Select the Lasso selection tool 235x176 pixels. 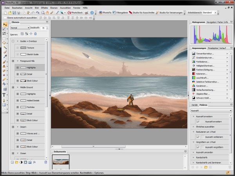click(x=4, y=43)
